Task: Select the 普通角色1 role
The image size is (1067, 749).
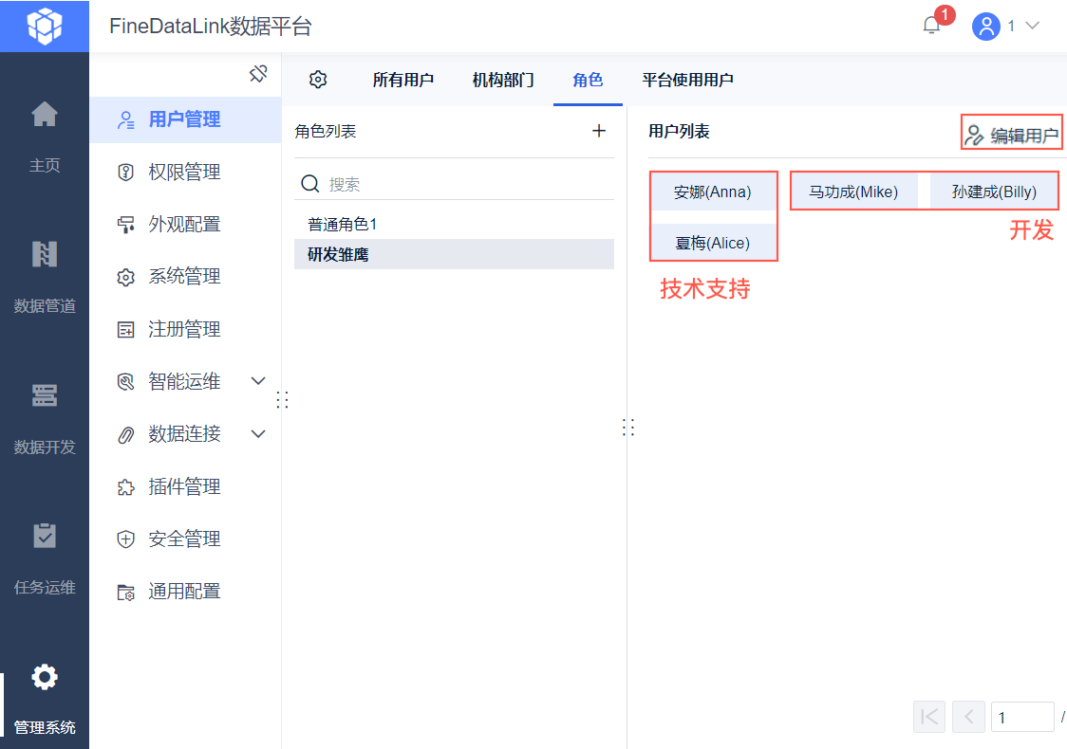Action: pyautogui.click(x=454, y=225)
